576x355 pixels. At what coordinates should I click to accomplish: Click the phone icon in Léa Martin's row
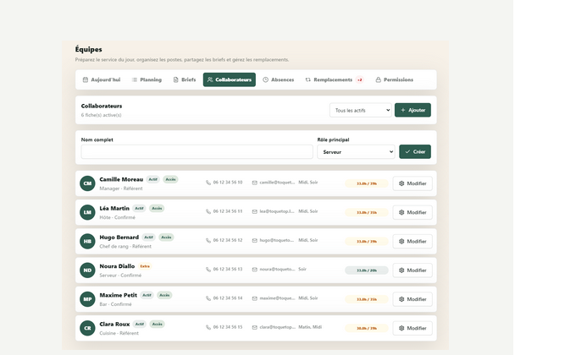pyautogui.click(x=208, y=211)
